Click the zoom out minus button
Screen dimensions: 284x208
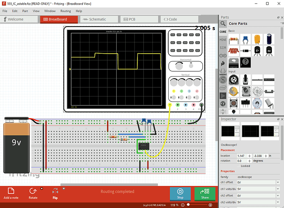(183, 205)
